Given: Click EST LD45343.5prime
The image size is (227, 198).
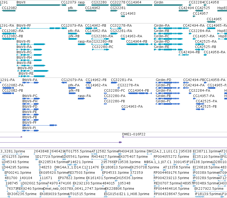Looking at the screenshot, I should point(15,162).
